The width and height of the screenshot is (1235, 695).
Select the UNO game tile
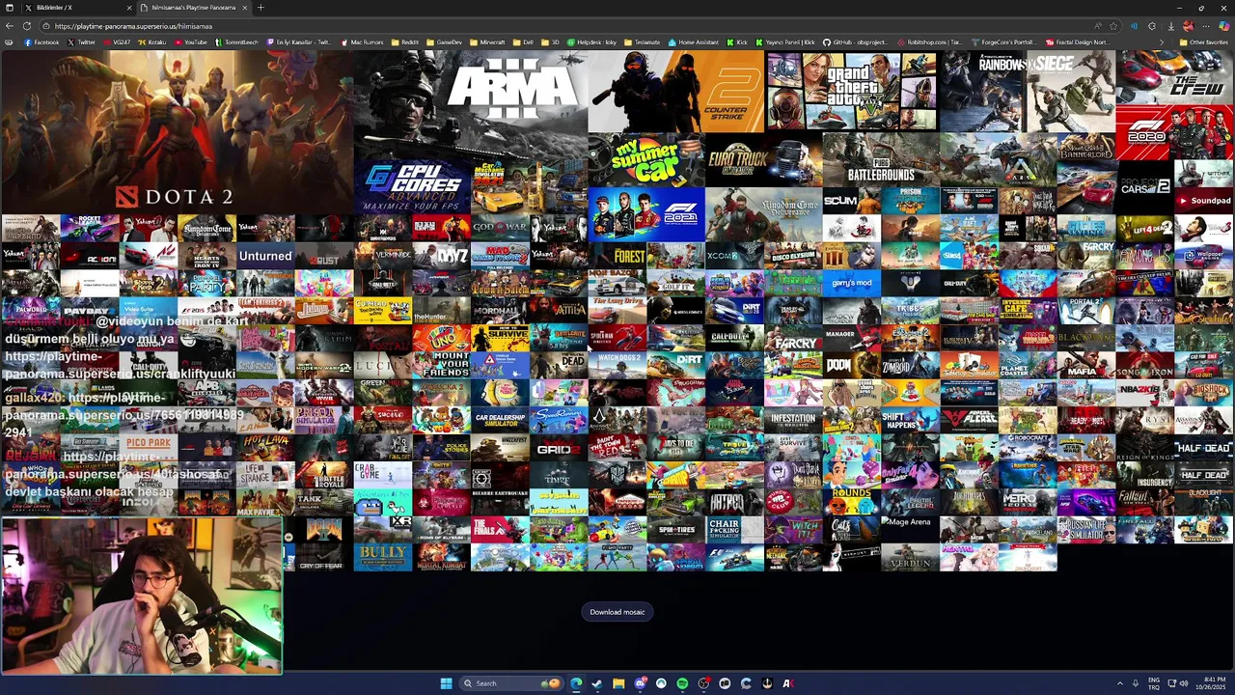441,338
